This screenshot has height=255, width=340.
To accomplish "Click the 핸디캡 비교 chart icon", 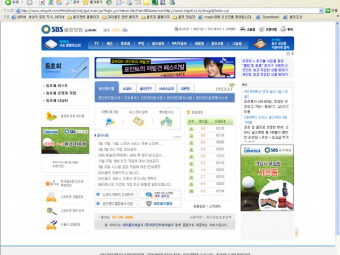I will pos(166,122).
